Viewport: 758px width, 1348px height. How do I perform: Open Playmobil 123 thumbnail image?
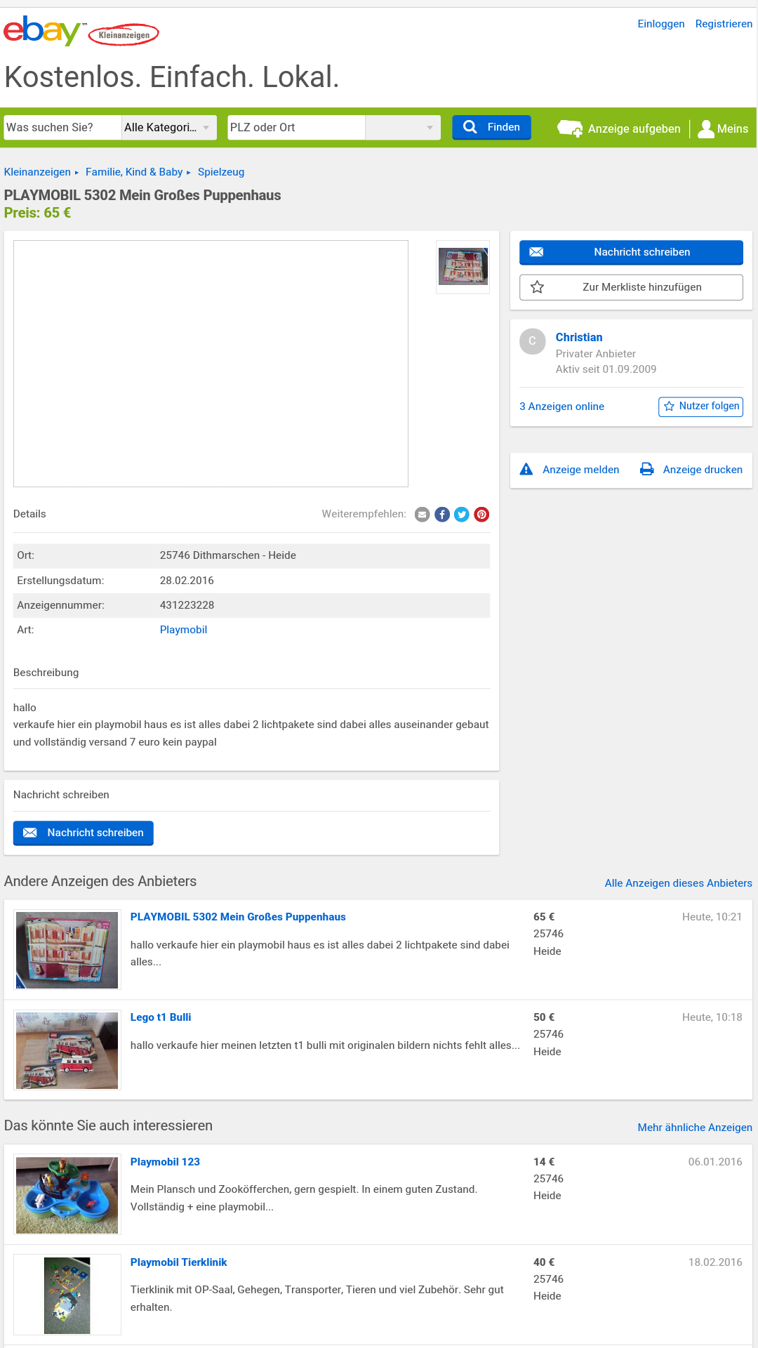click(67, 1195)
